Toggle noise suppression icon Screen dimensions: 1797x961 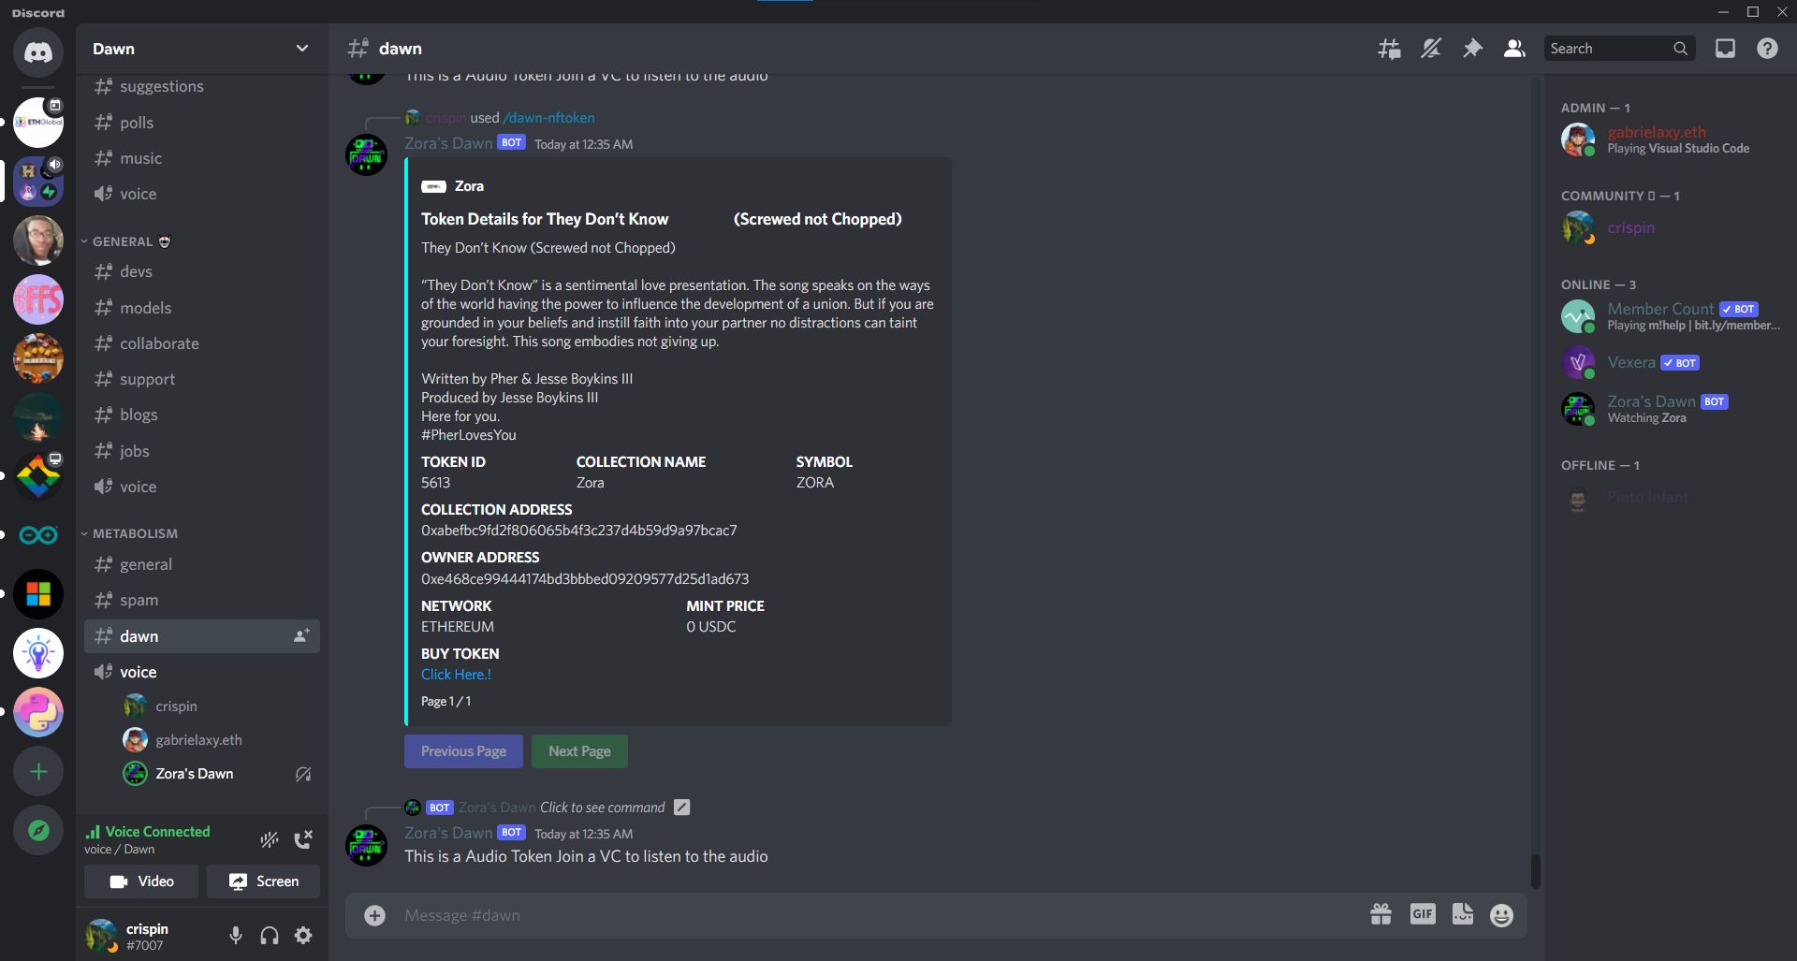(270, 839)
